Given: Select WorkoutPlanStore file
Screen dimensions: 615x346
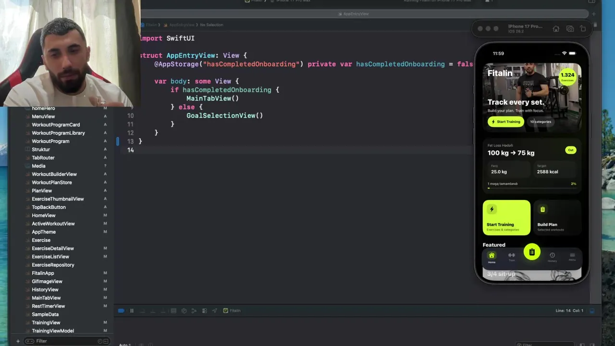Looking at the screenshot, I should point(52,183).
